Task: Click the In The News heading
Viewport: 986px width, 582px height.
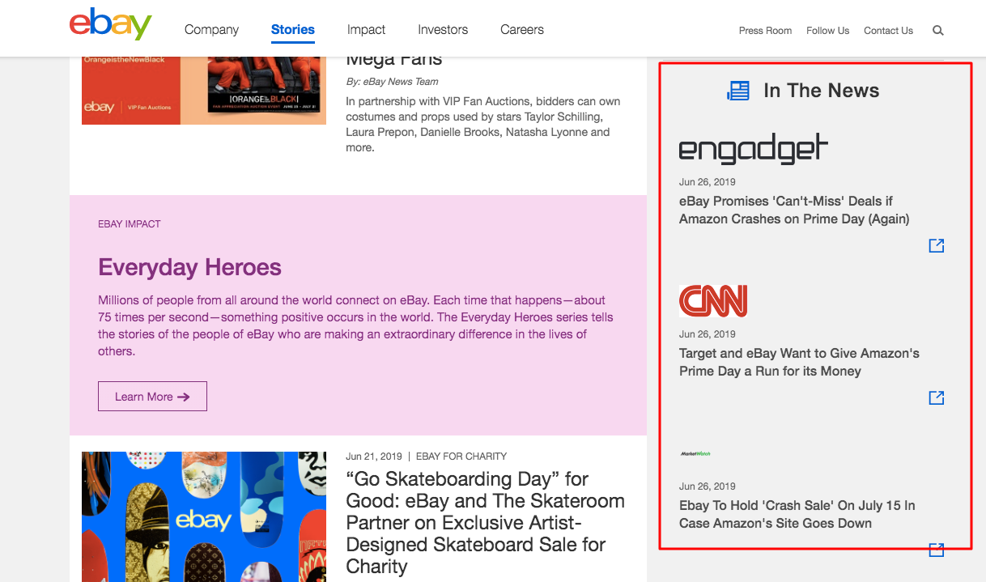Action: click(x=821, y=91)
